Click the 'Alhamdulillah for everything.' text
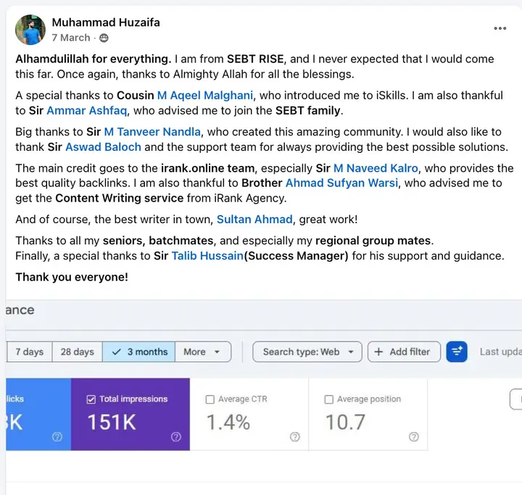 (x=94, y=59)
